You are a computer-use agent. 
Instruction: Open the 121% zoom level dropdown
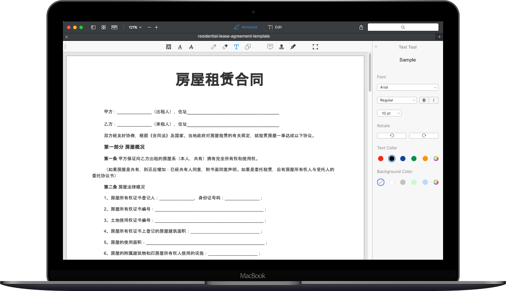tap(135, 27)
